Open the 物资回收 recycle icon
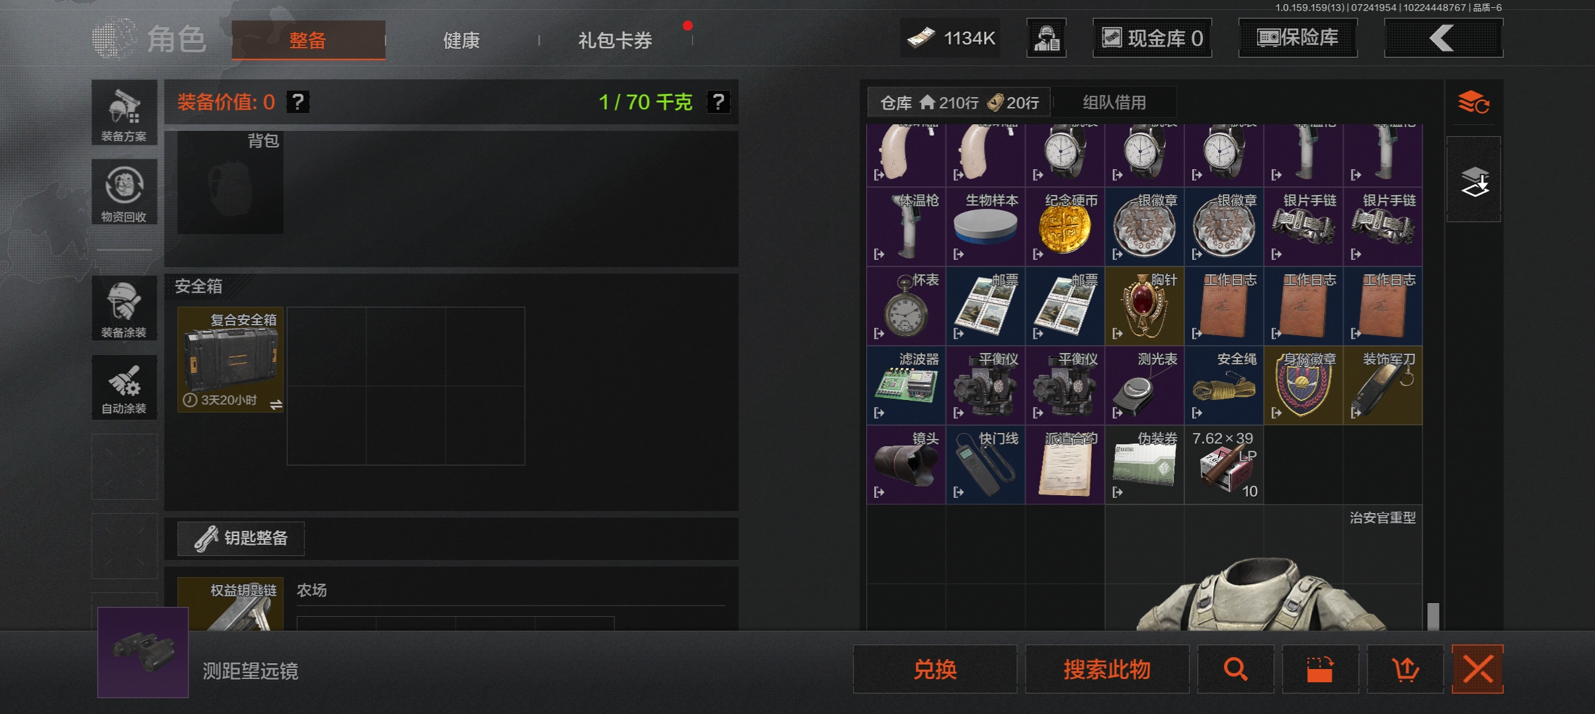The image size is (1595, 714). (x=124, y=192)
